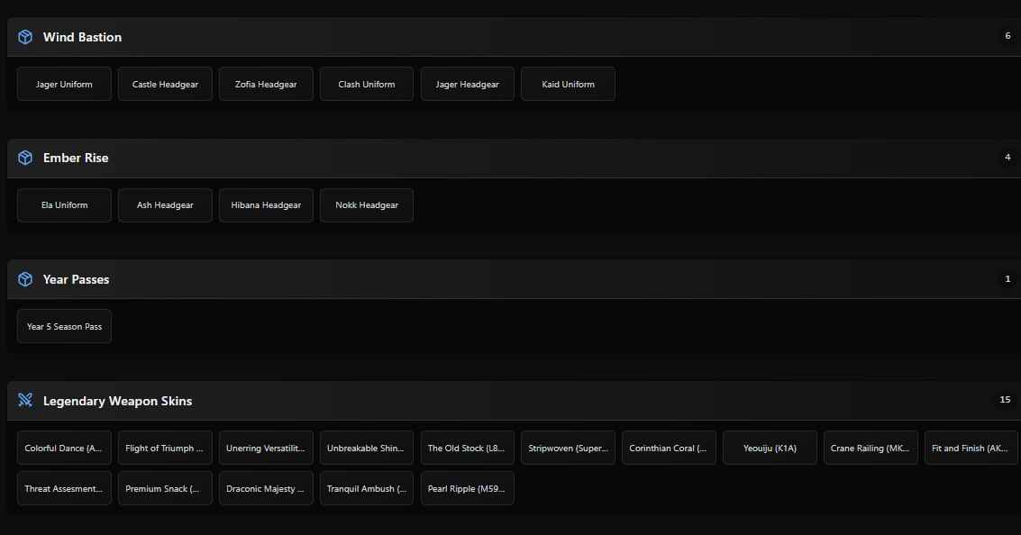
Task: Select the Castle Headgear item
Action: pos(165,84)
